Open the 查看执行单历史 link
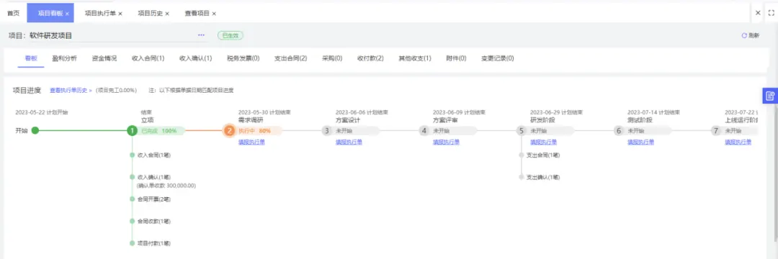Image resolution: width=778 pixels, height=259 pixels. (x=71, y=91)
